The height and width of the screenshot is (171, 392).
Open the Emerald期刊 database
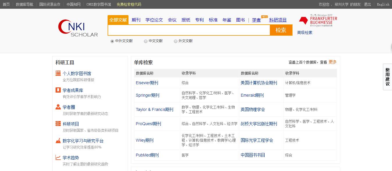point(252,95)
